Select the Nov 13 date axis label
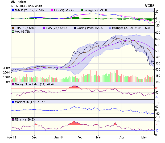165x143 pixels. click(11, 137)
